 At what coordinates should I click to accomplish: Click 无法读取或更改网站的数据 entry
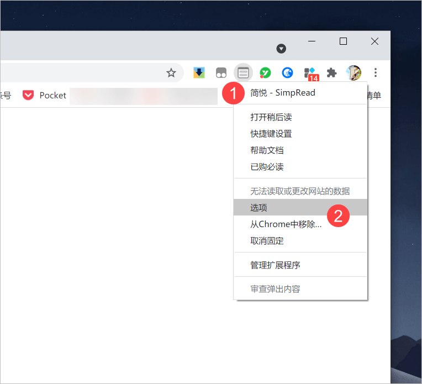coord(300,191)
